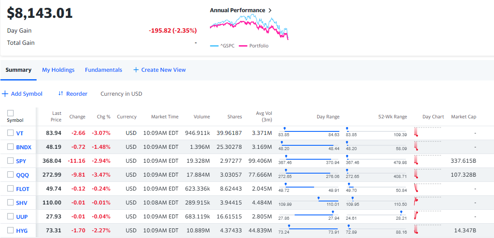The image size is (494, 238).
Task: Click the SPY 52-Wk Range bar
Action: click(376, 160)
